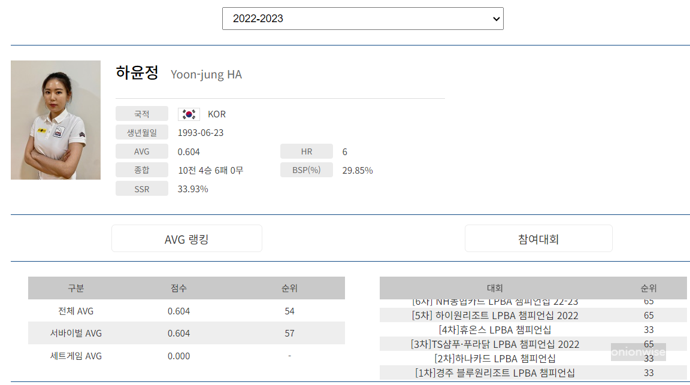Open the 2022-2023 season dropdown

363,19
